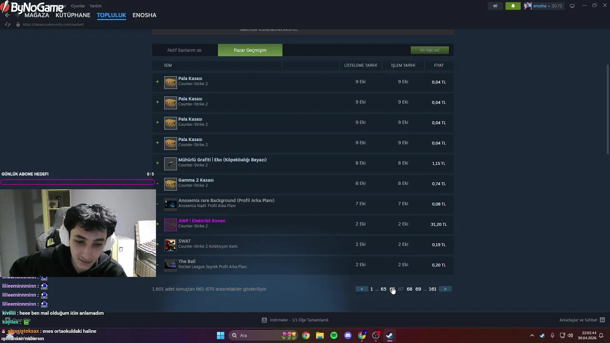Image resolution: width=610 pixels, height=343 pixels.
Task: Click the enosha profile avatar
Action: (528, 6)
